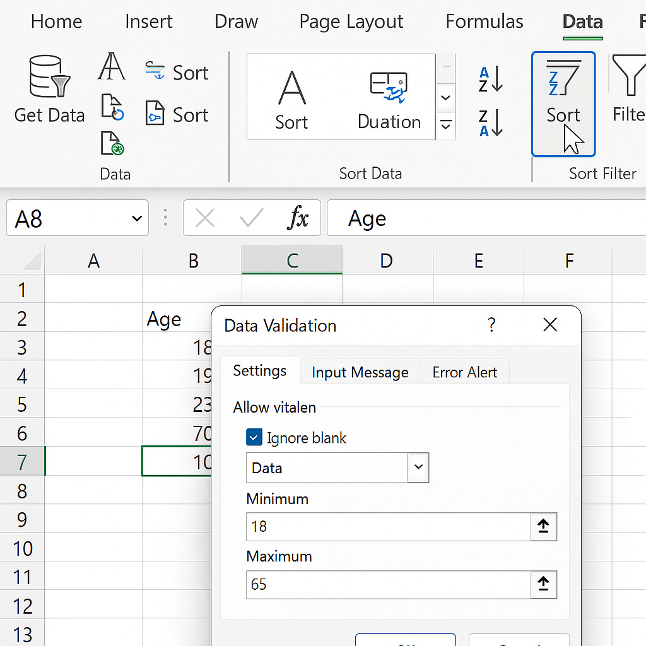The height and width of the screenshot is (646, 646).
Task: Open the Insert ribbon tab
Action: pos(149,21)
